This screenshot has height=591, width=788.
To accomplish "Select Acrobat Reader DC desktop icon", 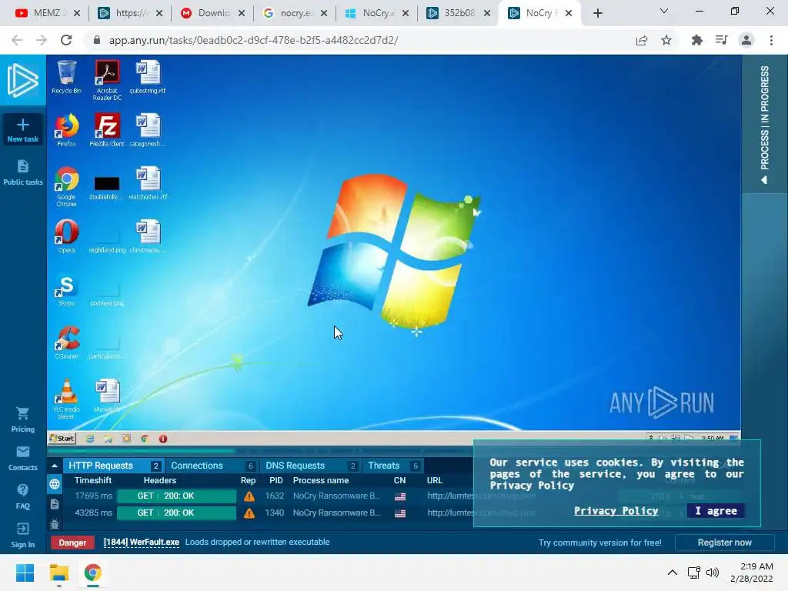I will (107, 80).
